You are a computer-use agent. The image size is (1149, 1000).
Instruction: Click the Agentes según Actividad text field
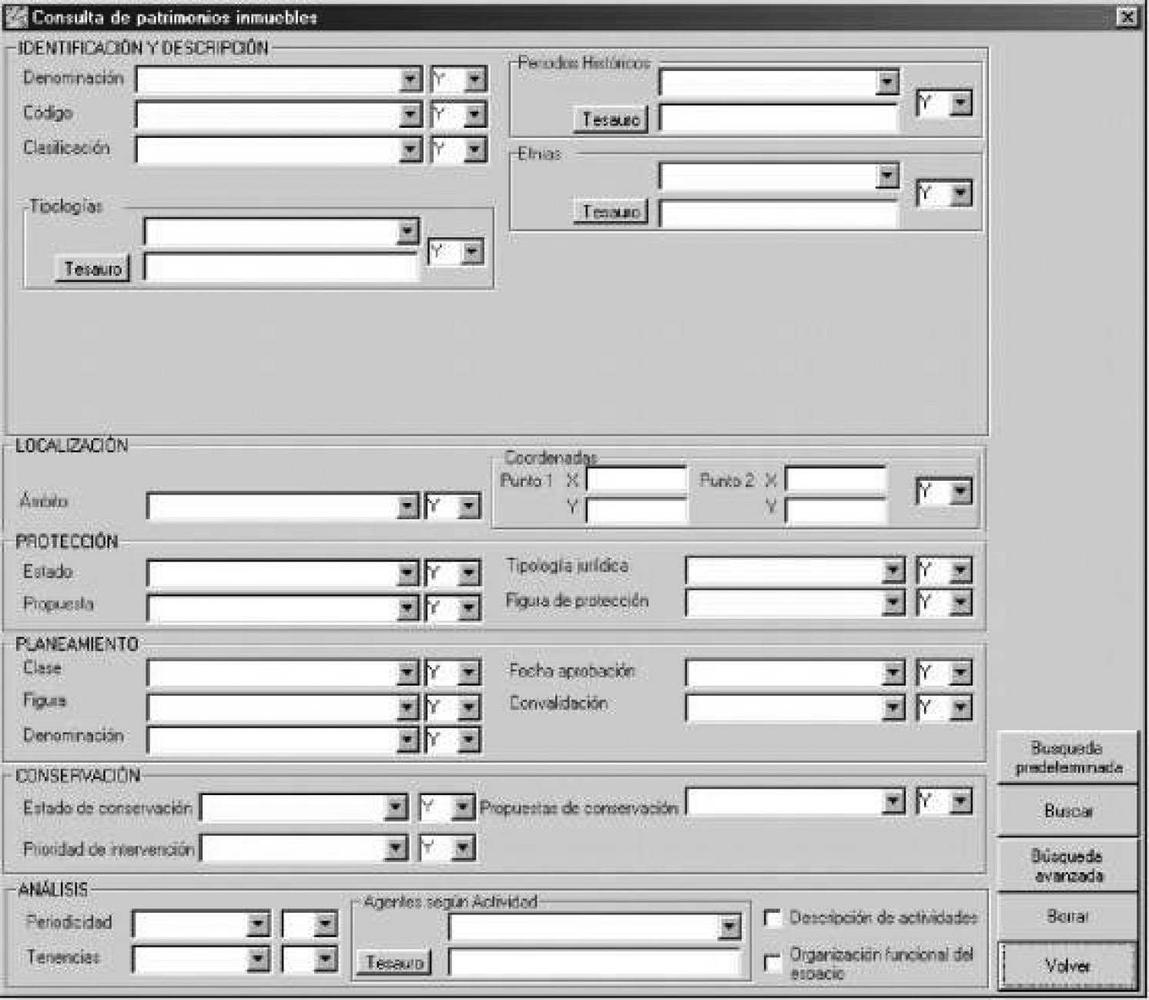coord(595,963)
